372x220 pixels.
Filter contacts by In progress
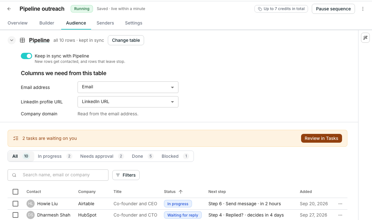(55, 156)
